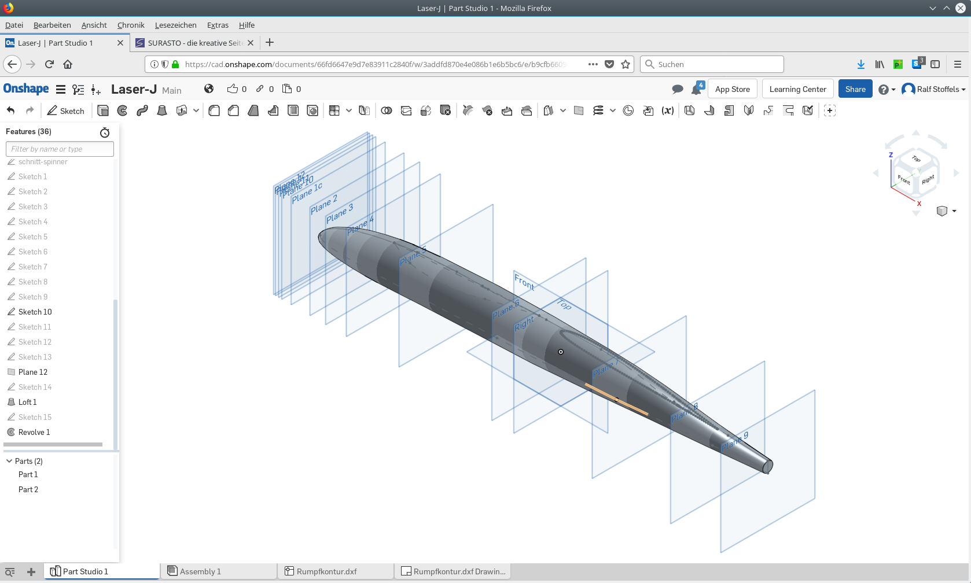
Task: Toggle the public globe document indicator
Action: click(209, 88)
